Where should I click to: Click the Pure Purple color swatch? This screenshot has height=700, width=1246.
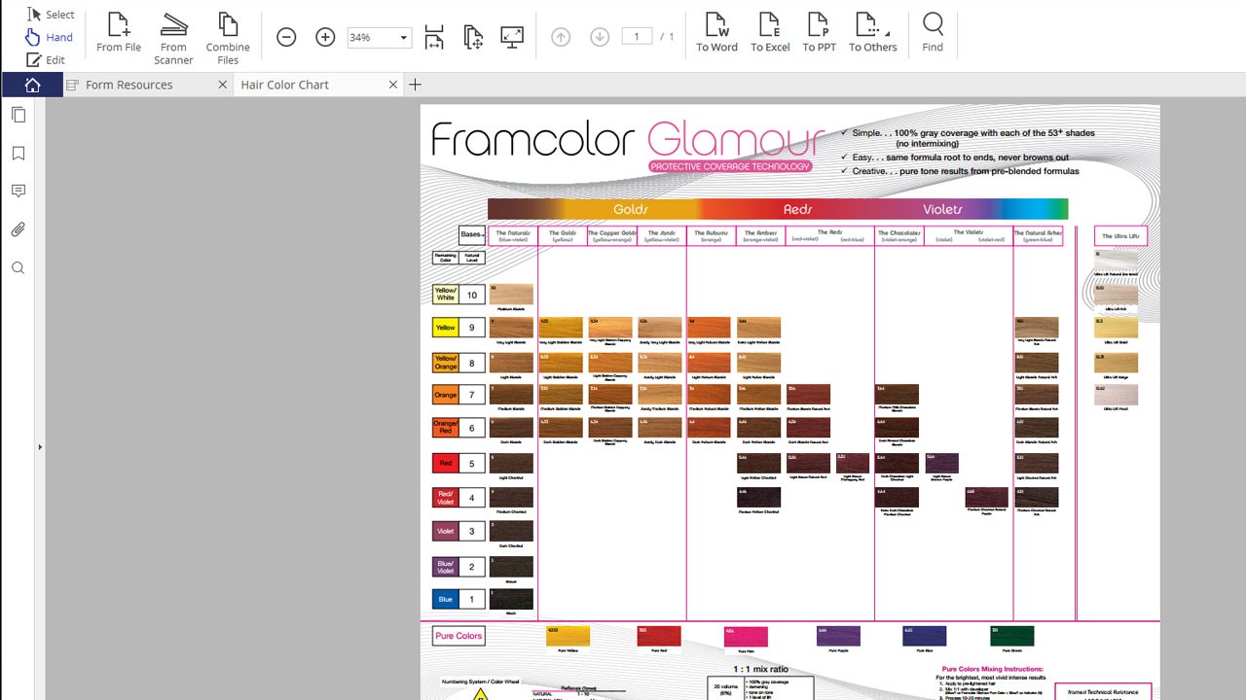tap(838, 636)
